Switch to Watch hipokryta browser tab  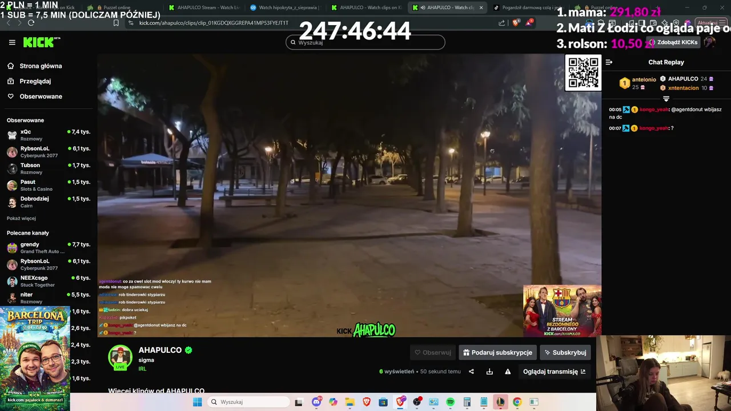[x=287, y=7]
